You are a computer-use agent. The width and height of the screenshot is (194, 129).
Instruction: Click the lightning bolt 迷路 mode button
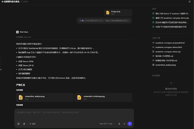32,124
